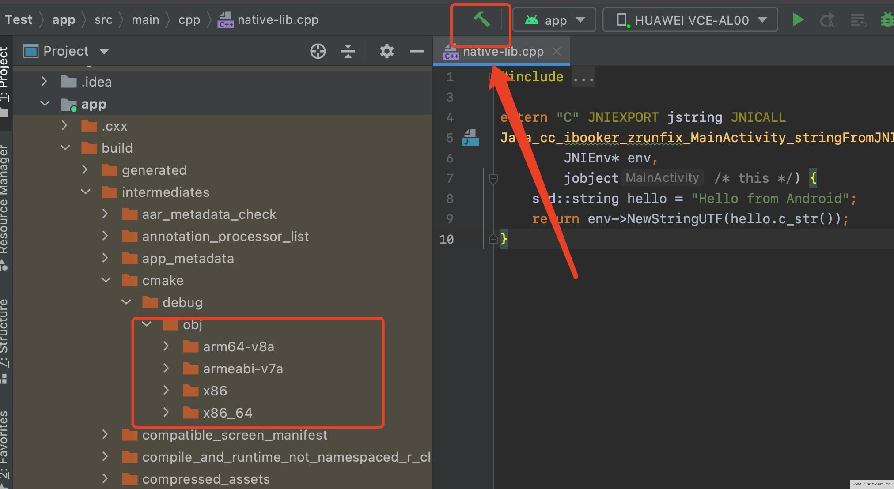894x489 pixels.
Task: Open Project panel settings gear
Action: (387, 51)
